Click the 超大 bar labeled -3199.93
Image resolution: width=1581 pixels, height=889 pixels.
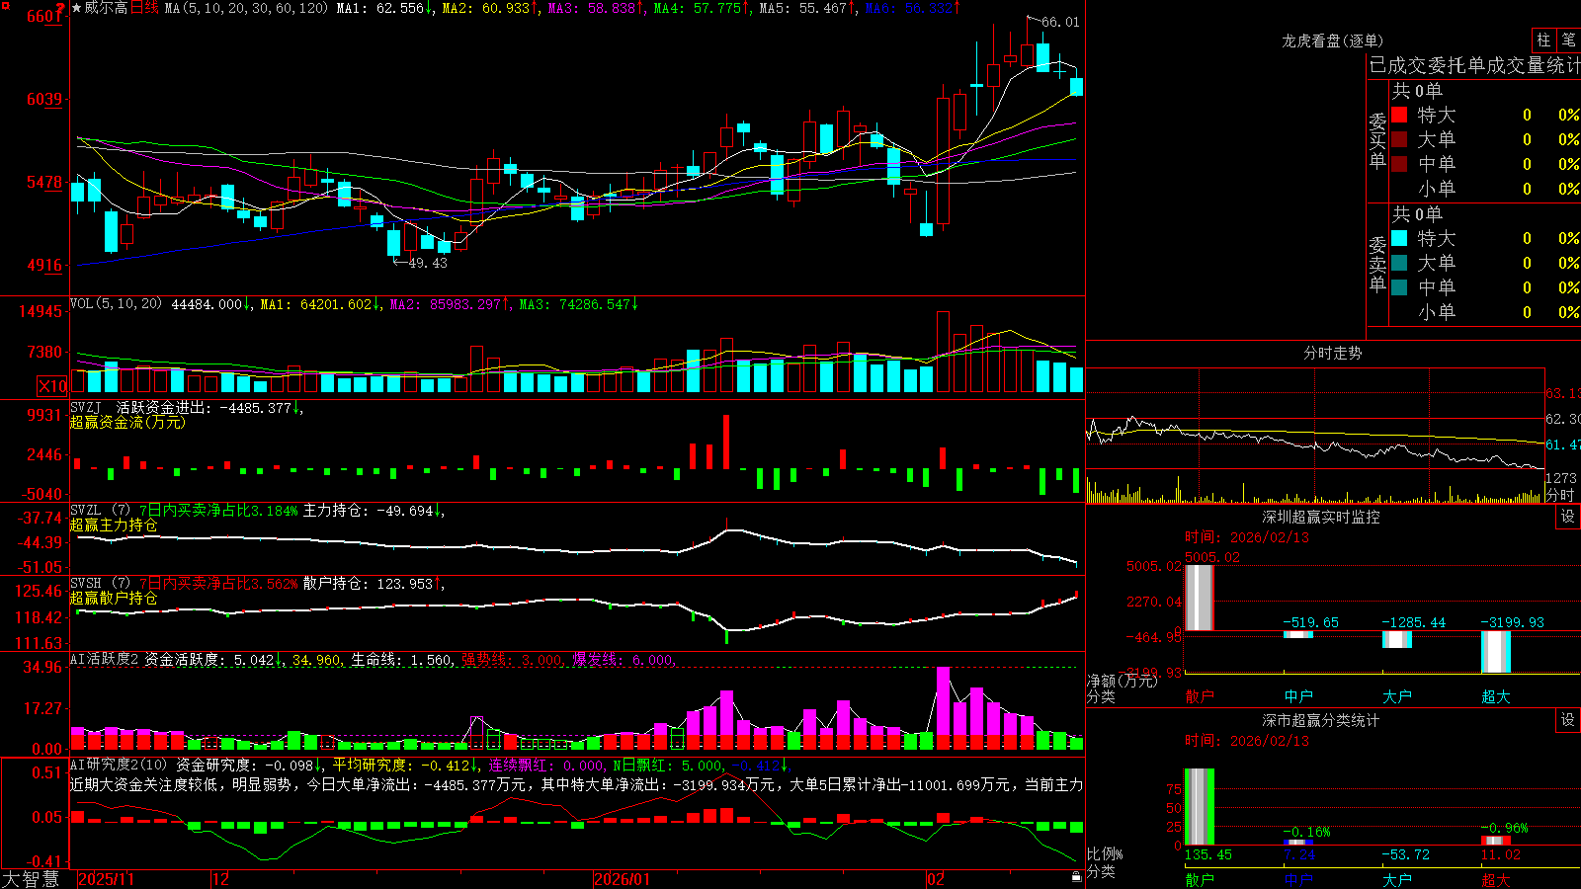(1496, 652)
